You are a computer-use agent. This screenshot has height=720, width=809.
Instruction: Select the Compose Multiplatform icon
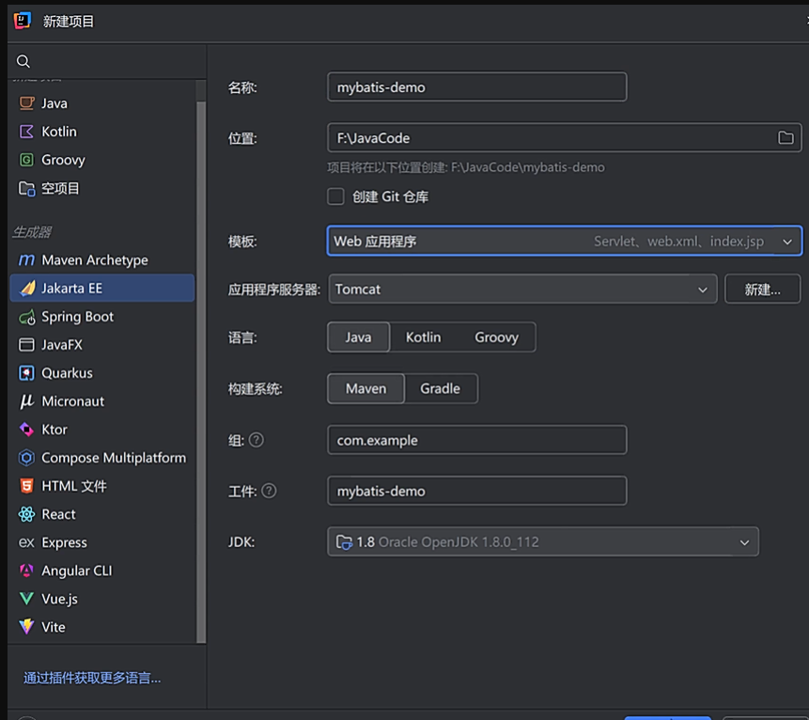pos(26,458)
